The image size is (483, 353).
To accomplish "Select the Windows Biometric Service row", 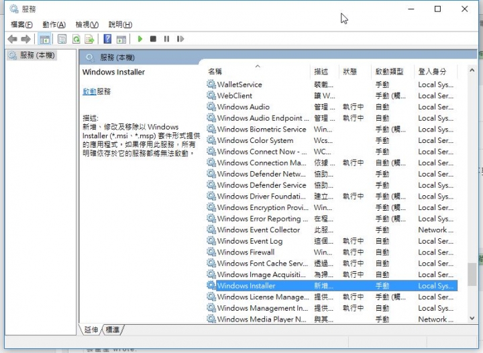I will coord(331,129).
